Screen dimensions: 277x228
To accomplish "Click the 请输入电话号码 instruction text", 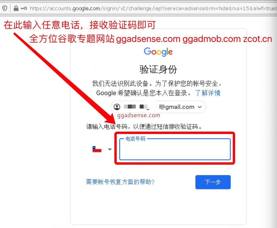I will (x=144, y=126).
